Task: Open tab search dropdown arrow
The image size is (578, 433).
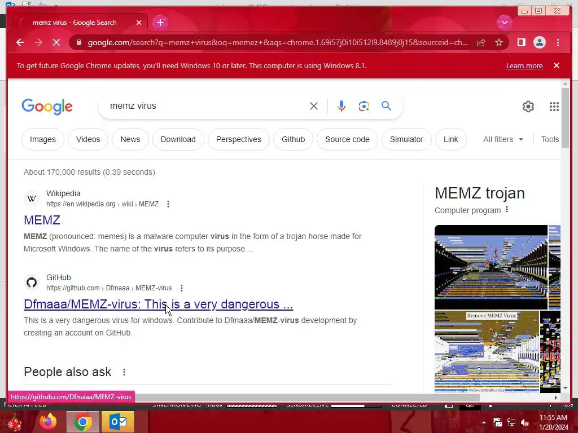Action: tap(504, 23)
